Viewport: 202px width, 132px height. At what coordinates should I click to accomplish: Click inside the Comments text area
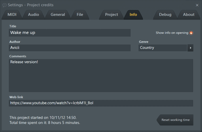coord(101,76)
